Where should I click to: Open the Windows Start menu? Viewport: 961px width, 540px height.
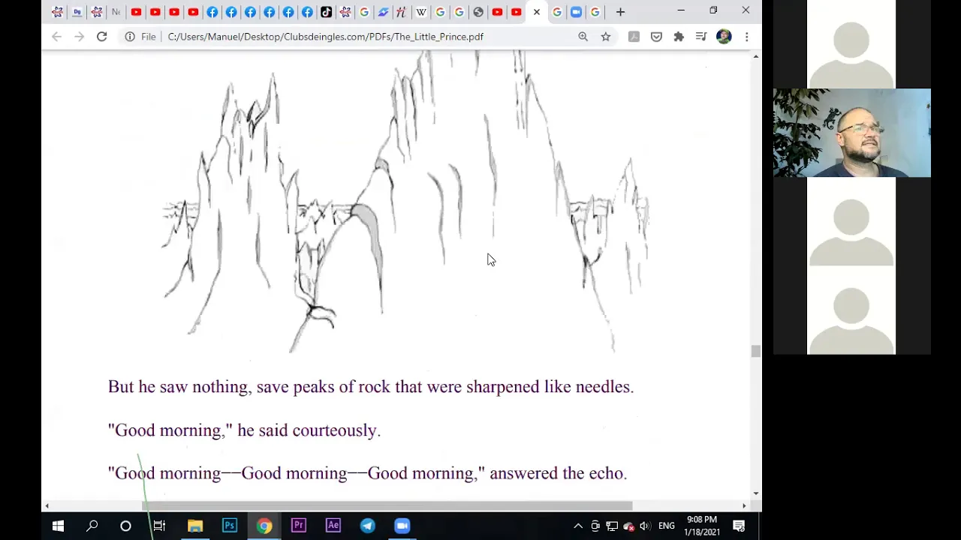[58, 526]
